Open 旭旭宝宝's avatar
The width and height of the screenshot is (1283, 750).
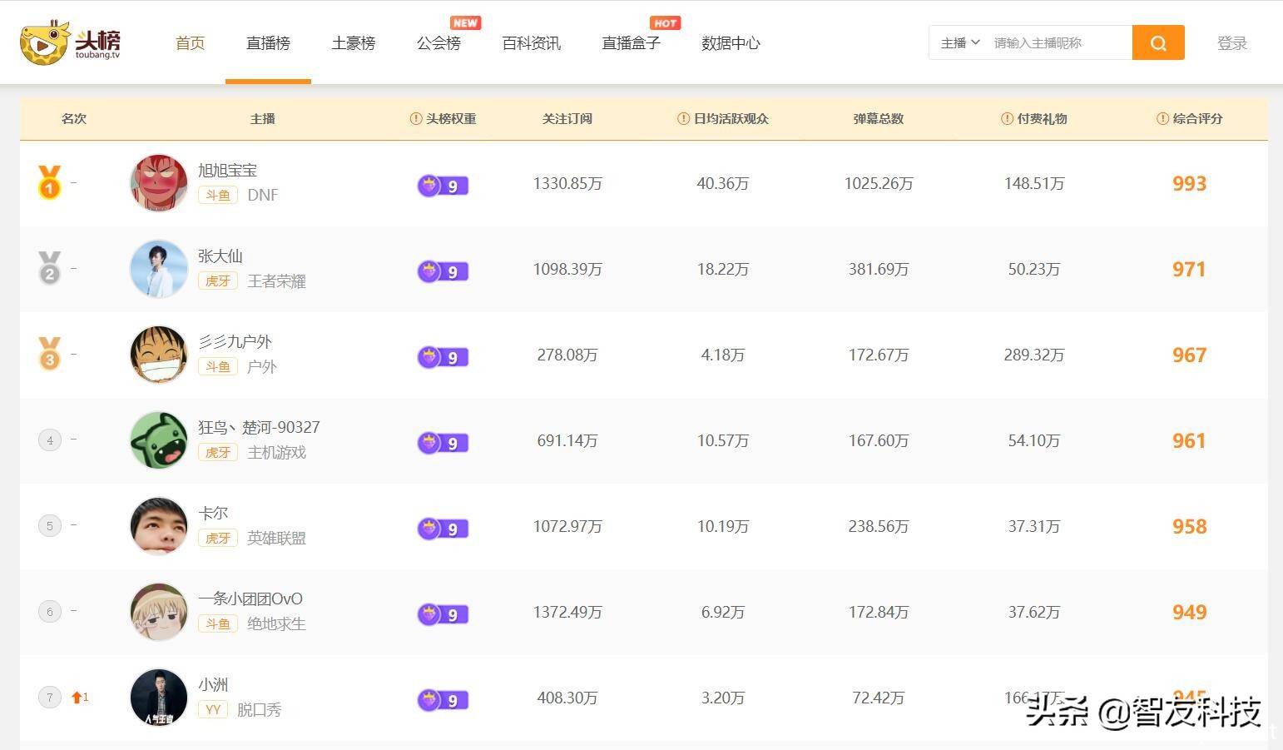(x=159, y=183)
